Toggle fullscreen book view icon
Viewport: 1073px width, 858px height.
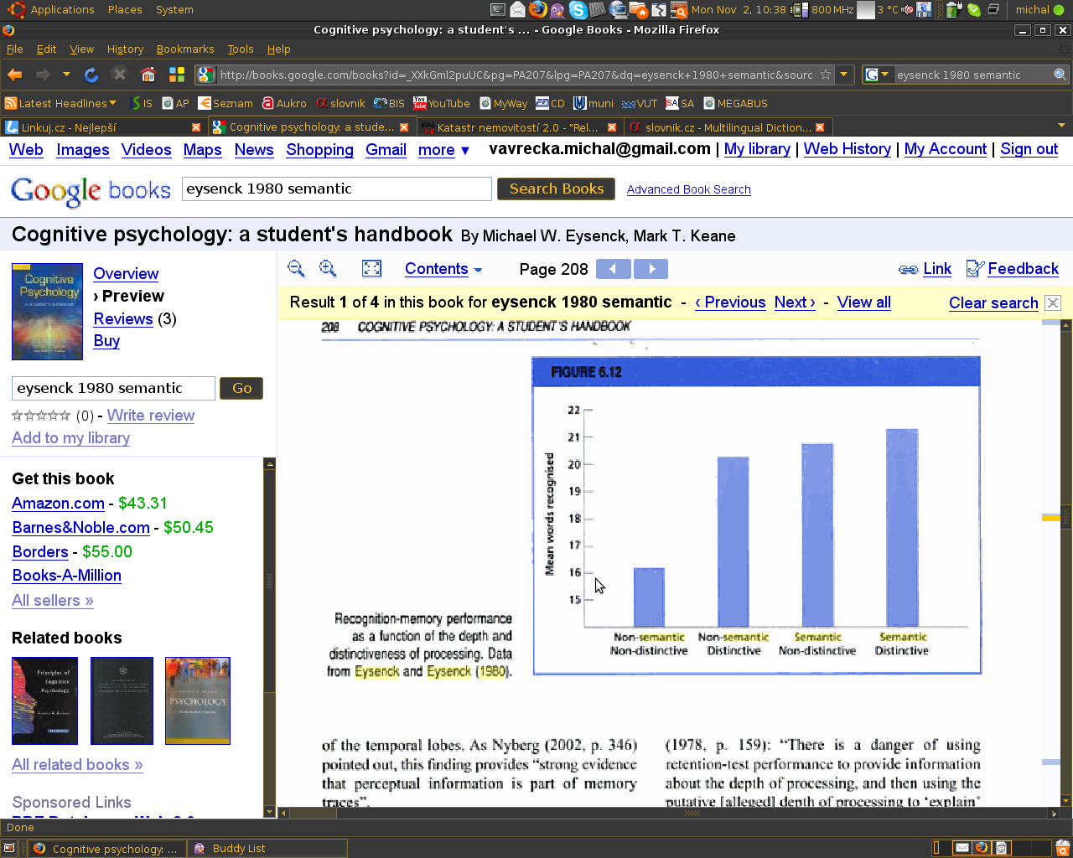pos(371,268)
